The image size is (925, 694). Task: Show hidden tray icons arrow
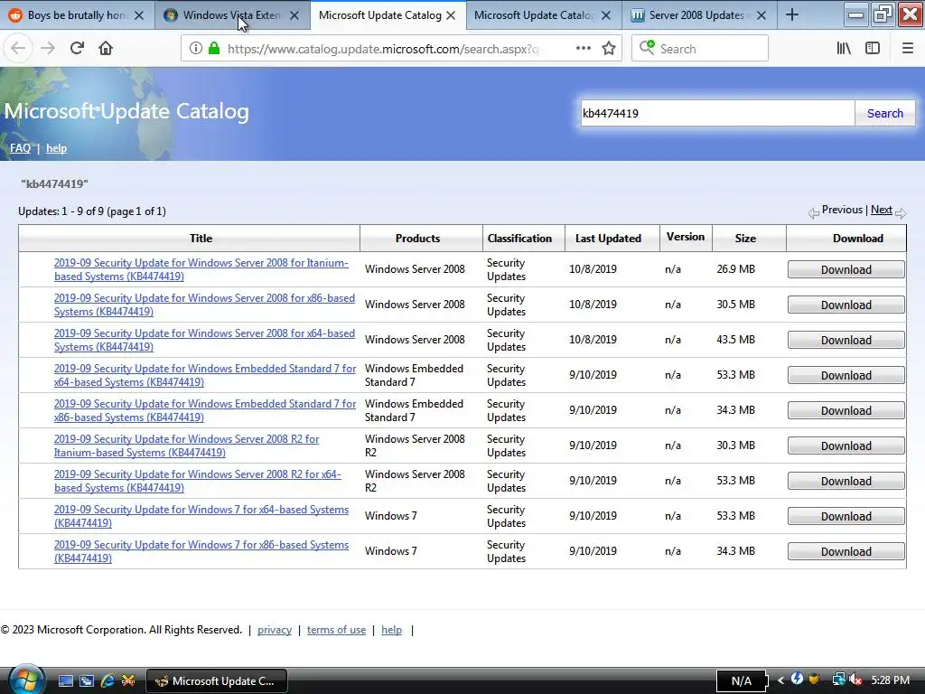click(780, 680)
